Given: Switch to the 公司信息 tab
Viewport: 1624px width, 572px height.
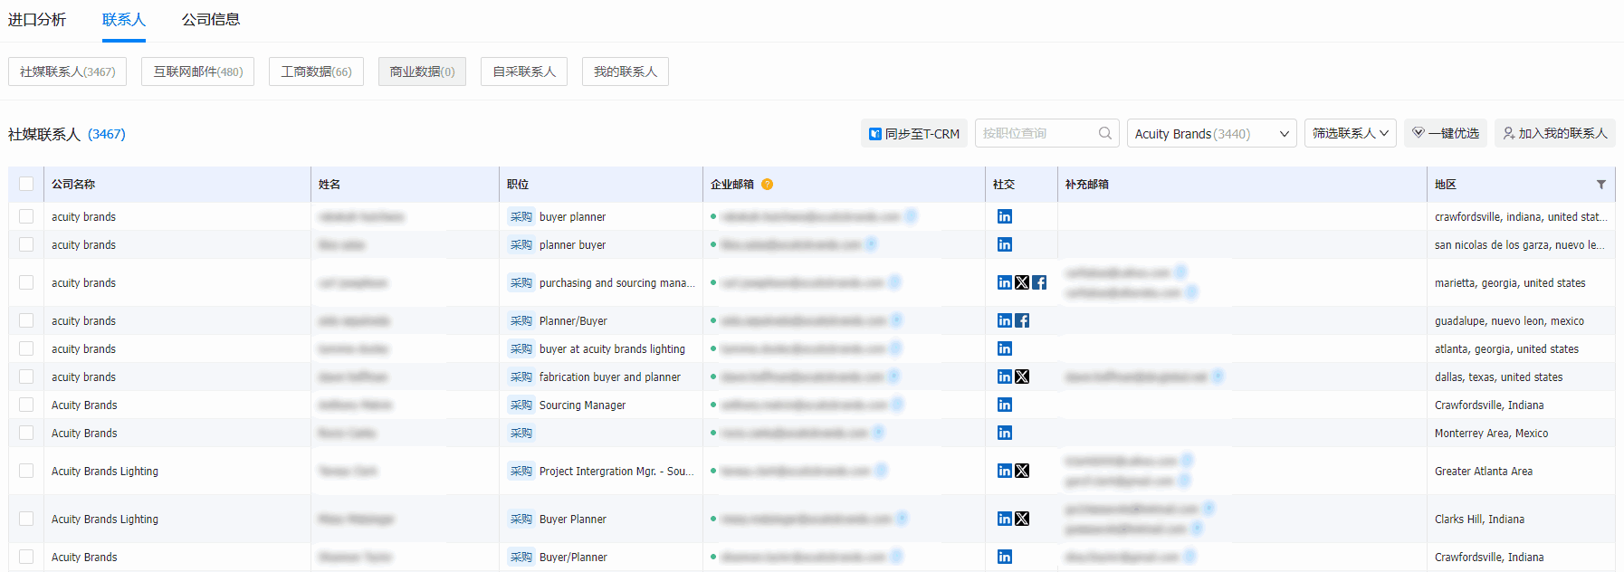Looking at the screenshot, I should (211, 20).
